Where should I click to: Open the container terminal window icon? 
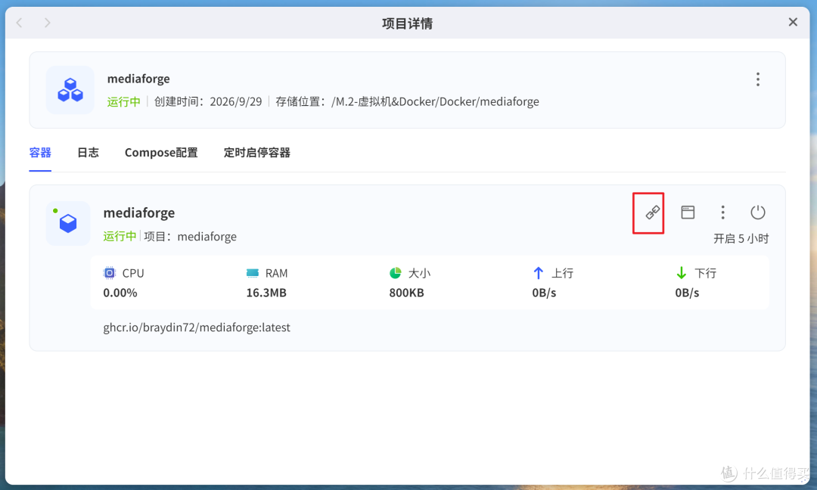click(688, 212)
